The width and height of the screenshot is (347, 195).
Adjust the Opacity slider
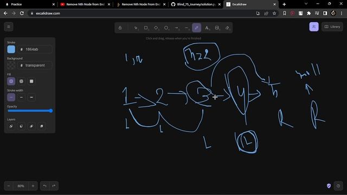(30, 110)
